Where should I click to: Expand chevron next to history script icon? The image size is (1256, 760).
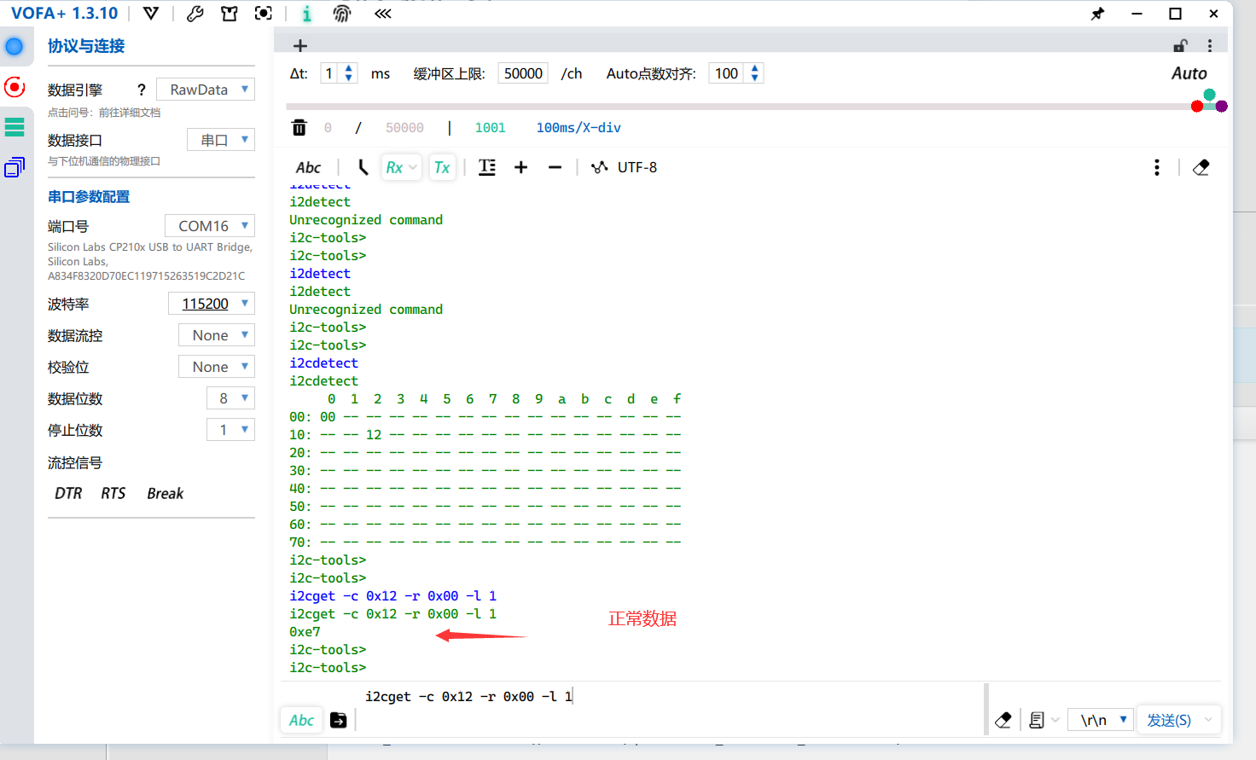coord(1055,720)
